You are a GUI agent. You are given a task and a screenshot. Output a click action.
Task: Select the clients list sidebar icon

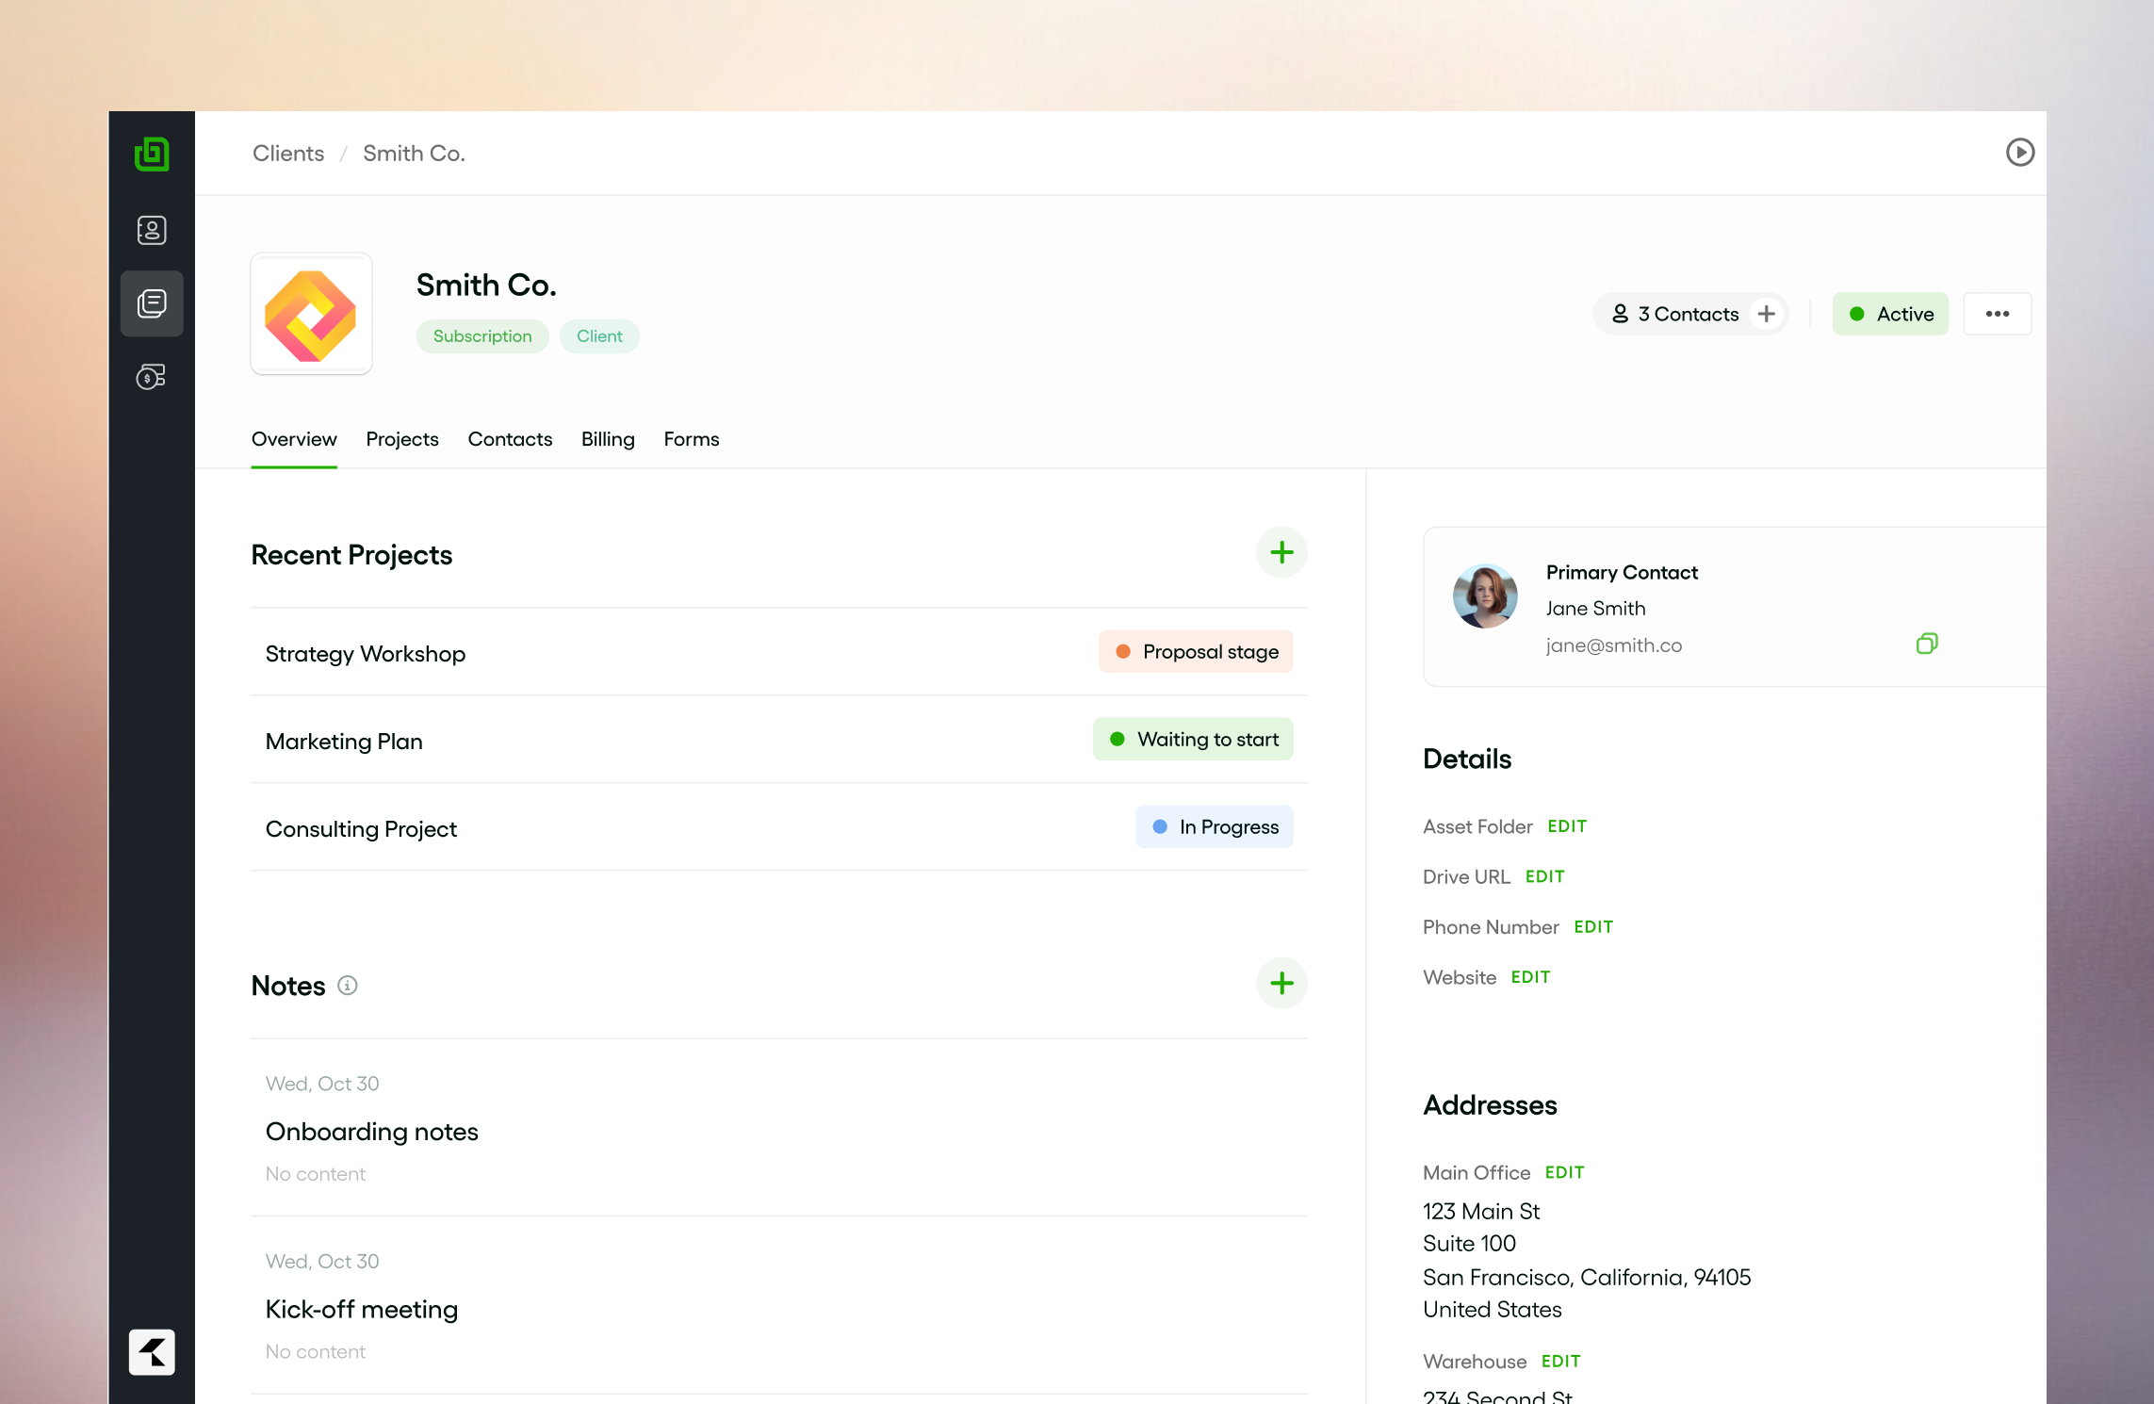pos(152,303)
